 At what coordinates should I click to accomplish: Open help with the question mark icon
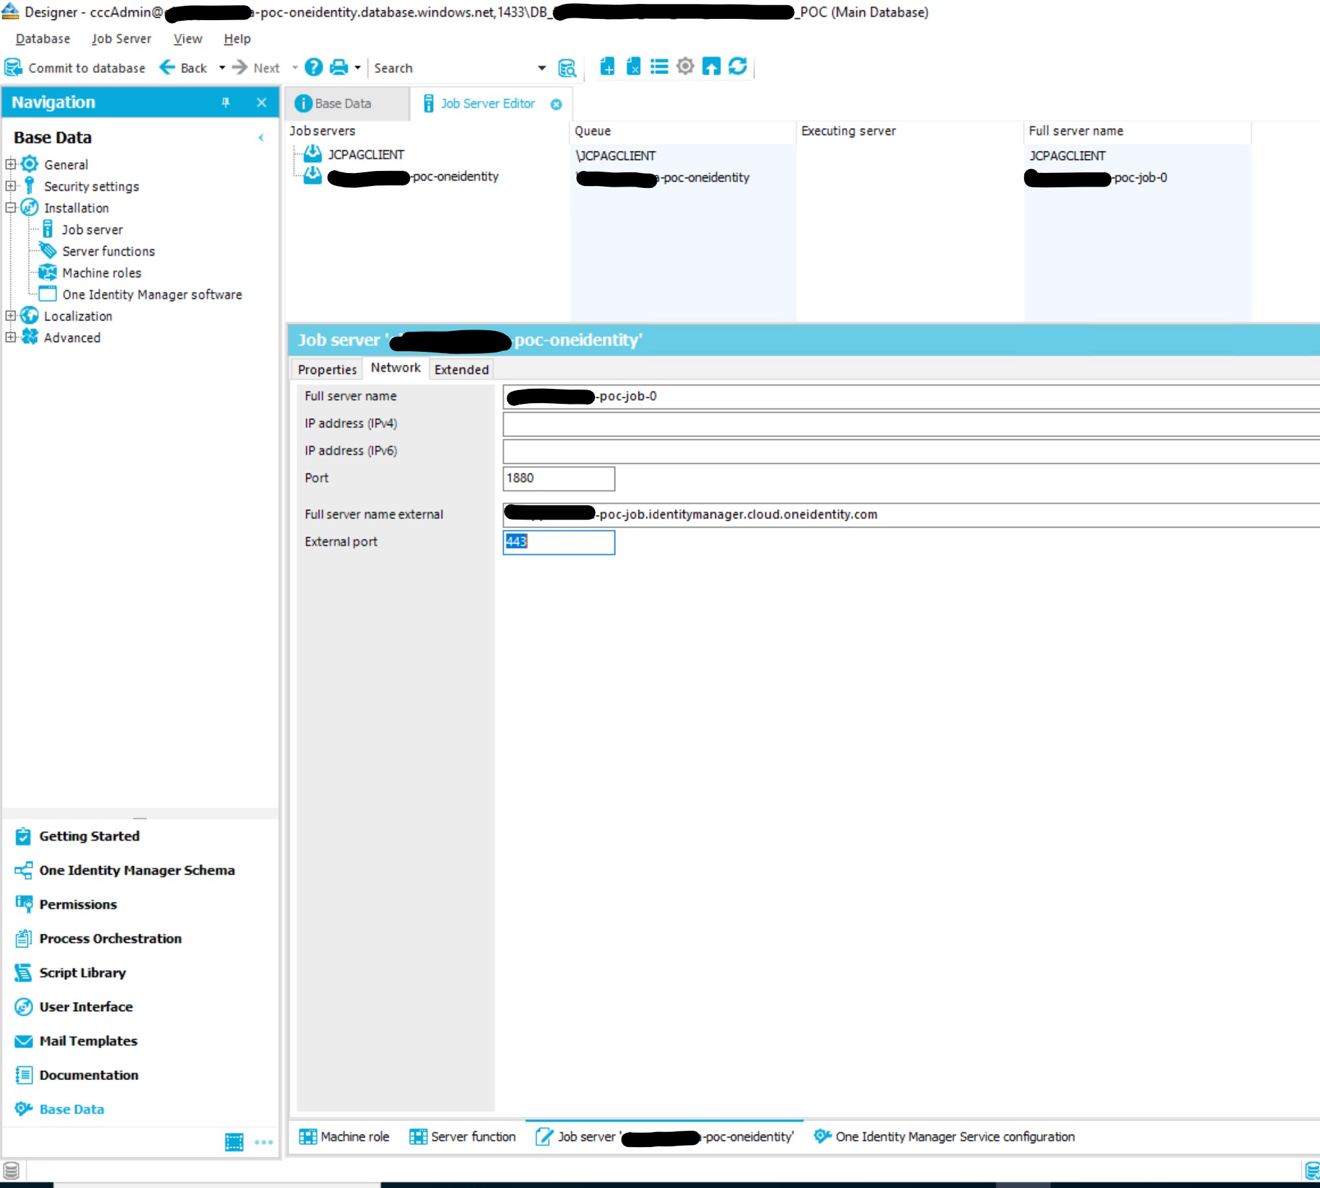[314, 67]
